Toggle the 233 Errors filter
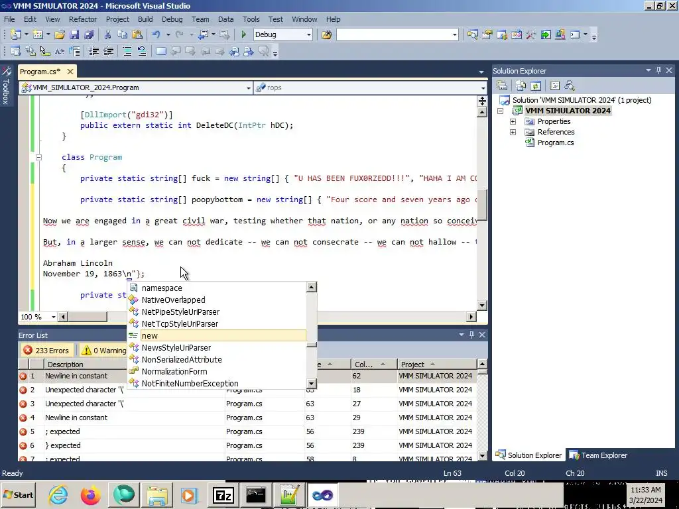The image size is (679, 509). (x=46, y=350)
